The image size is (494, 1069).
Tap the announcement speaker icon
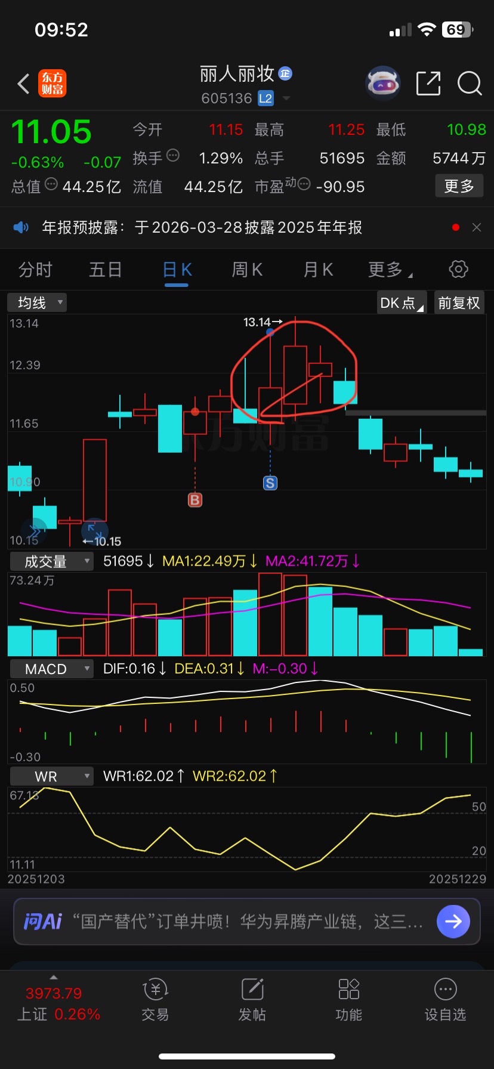(21, 227)
